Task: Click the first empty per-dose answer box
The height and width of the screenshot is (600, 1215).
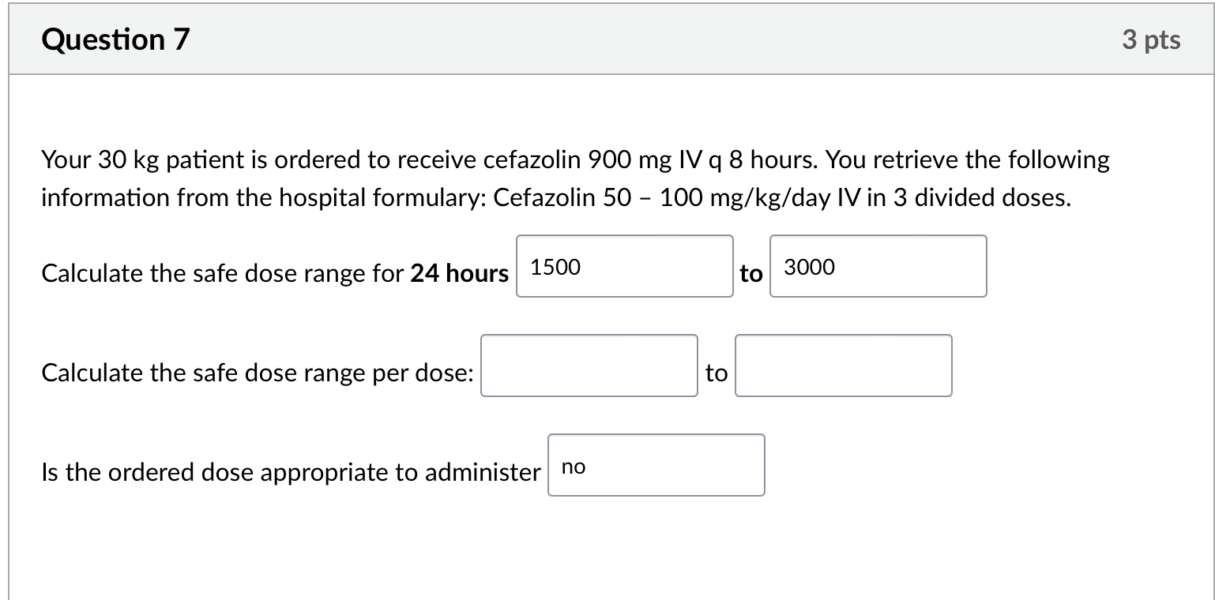Action: click(588, 365)
